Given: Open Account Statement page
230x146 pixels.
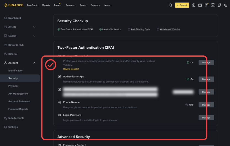Looking at the screenshot, I should (19, 101).
